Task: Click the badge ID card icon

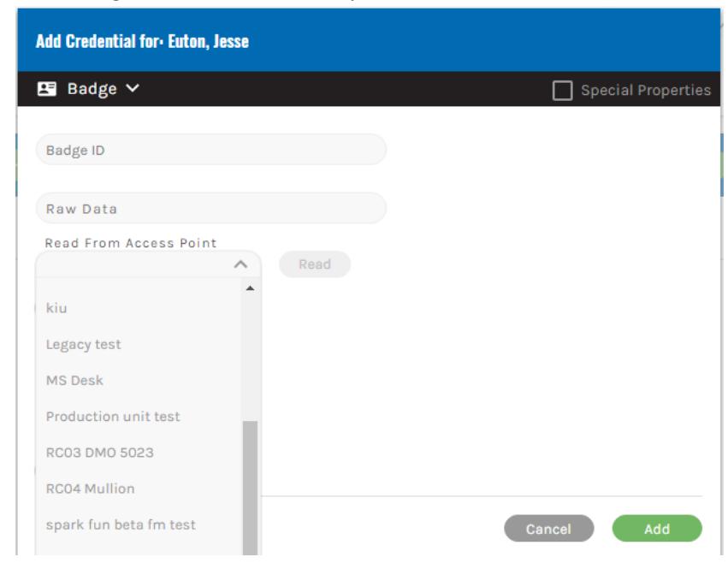Action: point(47,88)
